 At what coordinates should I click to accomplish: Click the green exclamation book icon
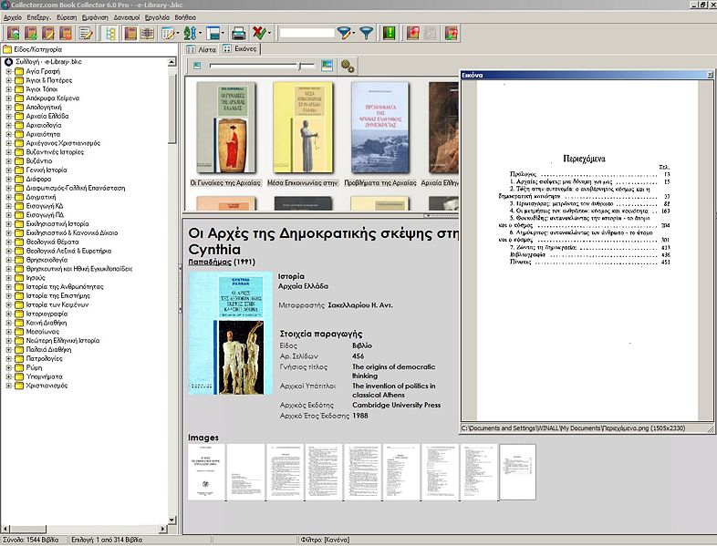pyautogui.click(x=390, y=34)
